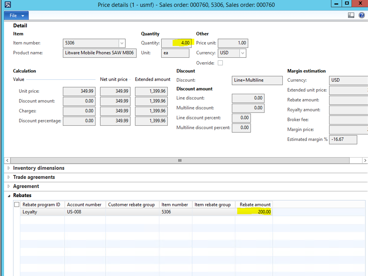The width and height of the screenshot is (368, 276).
Task: Toggle the Override checkbox
Action: pyautogui.click(x=220, y=63)
